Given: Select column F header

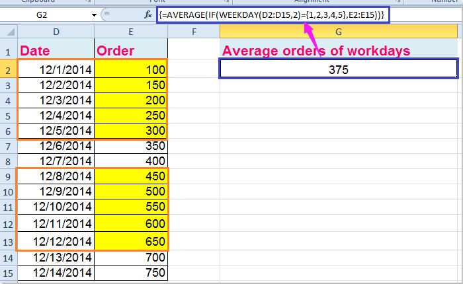Looking at the screenshot, I should click(x=193, y=32).
